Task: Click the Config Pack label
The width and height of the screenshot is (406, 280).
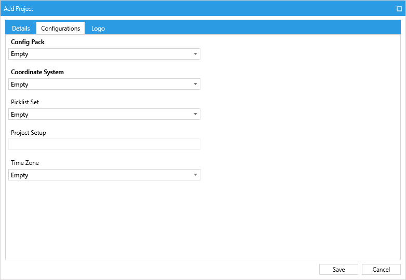Action: click(x=28, y=42)
